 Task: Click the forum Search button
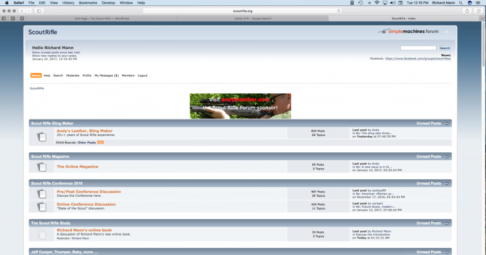[x=445, y=48]
